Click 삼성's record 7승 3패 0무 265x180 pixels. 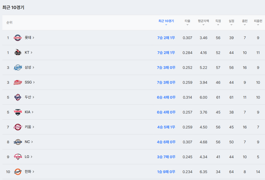pos(166,67)
